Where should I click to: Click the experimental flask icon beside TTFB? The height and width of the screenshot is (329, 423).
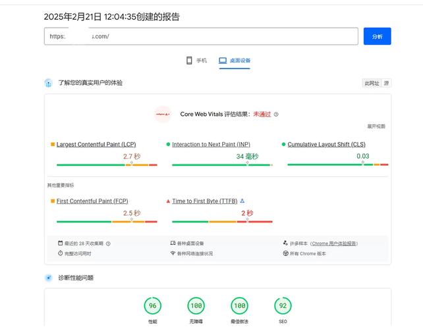pos(242,201)
